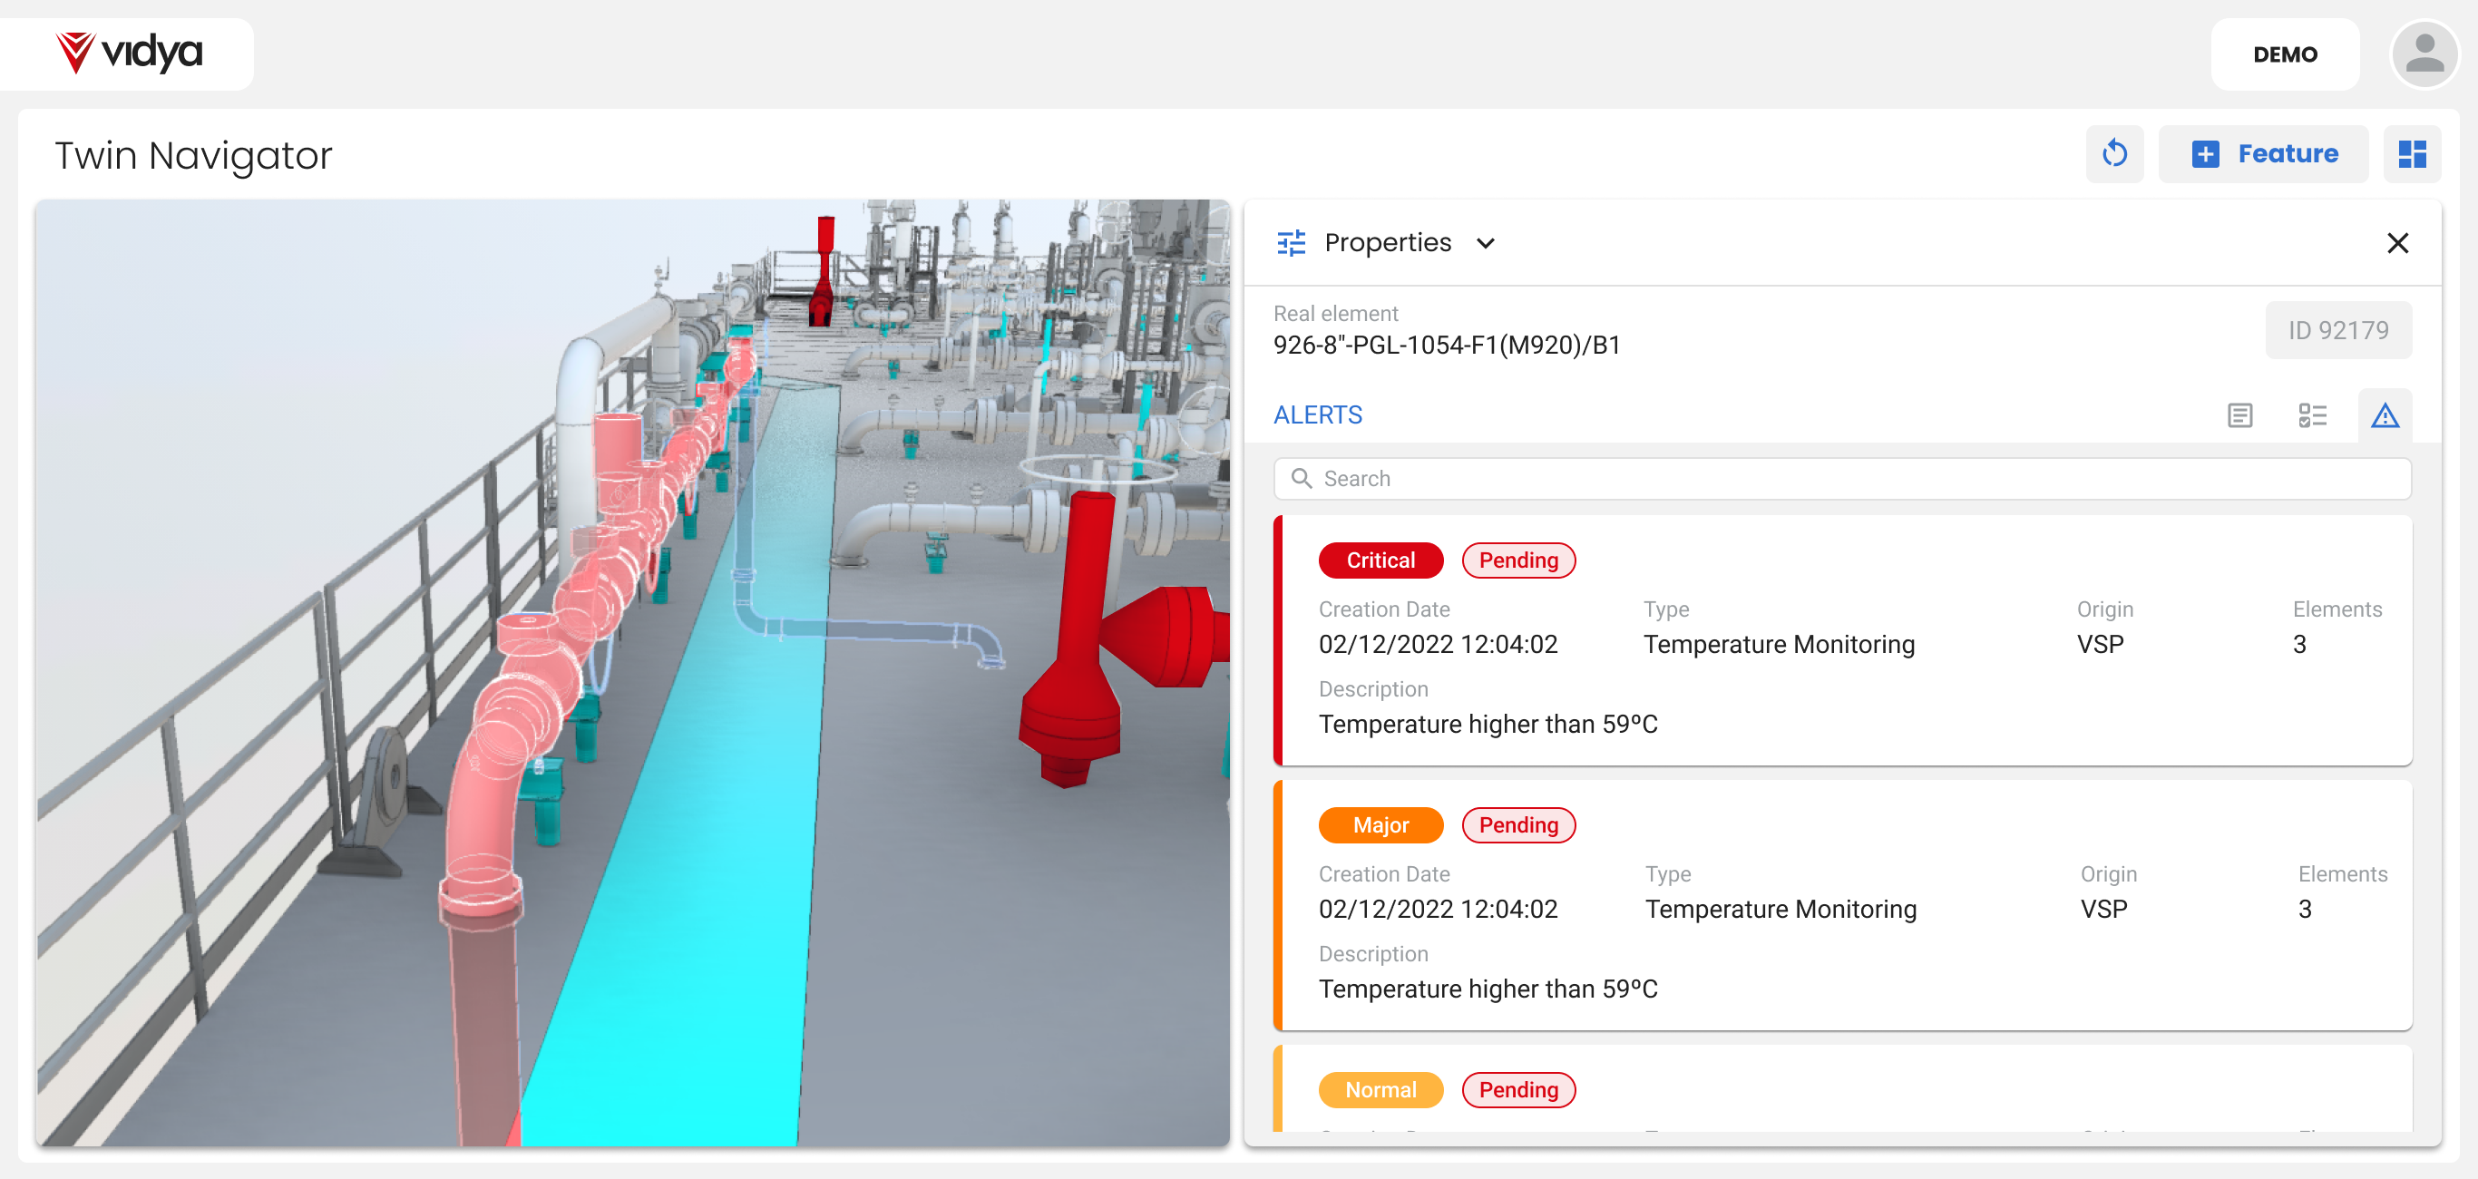Open the DEMO menu
This screenshot has height=1179, width=2478.
click(2285, 54)
